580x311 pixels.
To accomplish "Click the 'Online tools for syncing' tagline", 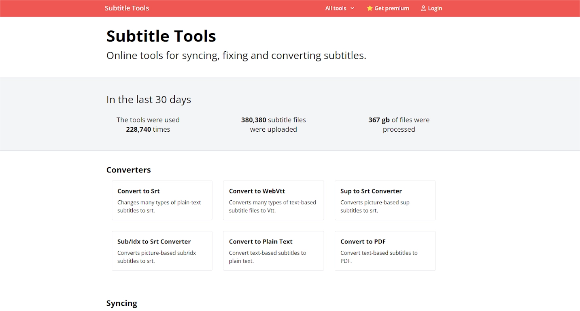I will [x=236, y=55].
